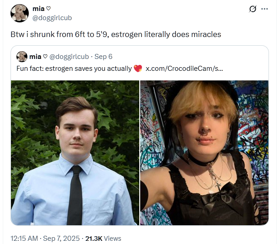Screen dimensions: 279x244
Task: Open the left photo with blue shirt
Action: pyautogui.click(x=75, y=153)
